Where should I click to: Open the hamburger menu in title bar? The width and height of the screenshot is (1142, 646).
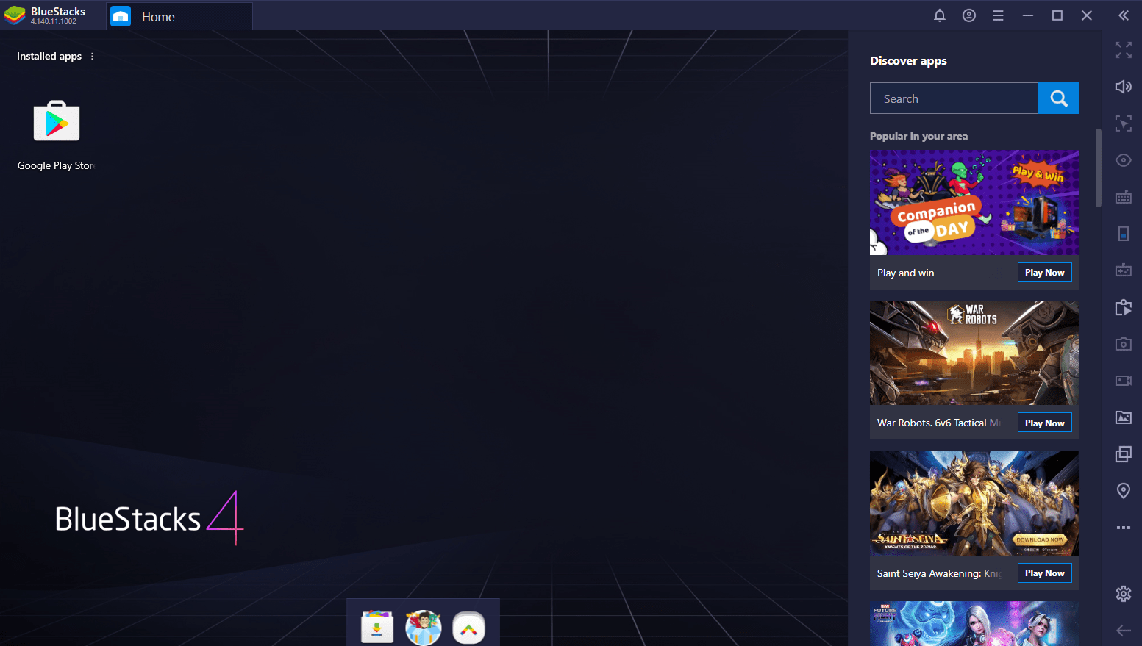[x=998, y=15]
